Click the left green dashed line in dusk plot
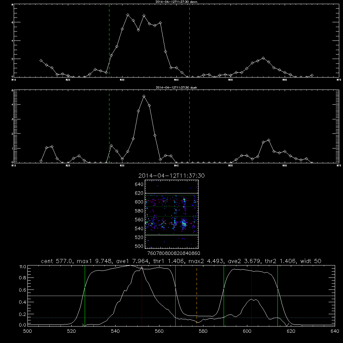The width and height of the screenshot is (343, 343). coord(109,127)
